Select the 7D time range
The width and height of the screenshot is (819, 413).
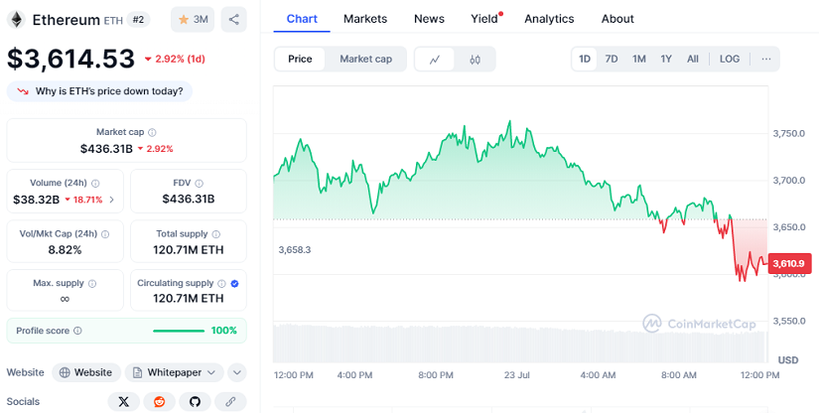612,59
